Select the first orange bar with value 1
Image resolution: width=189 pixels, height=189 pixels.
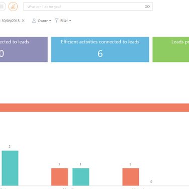click(60, 177)
